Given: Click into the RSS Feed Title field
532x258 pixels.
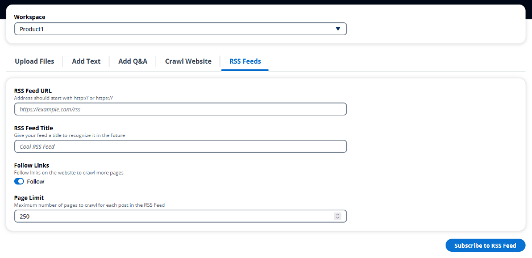Looking at the screenshot, I should tap(180, 147).
